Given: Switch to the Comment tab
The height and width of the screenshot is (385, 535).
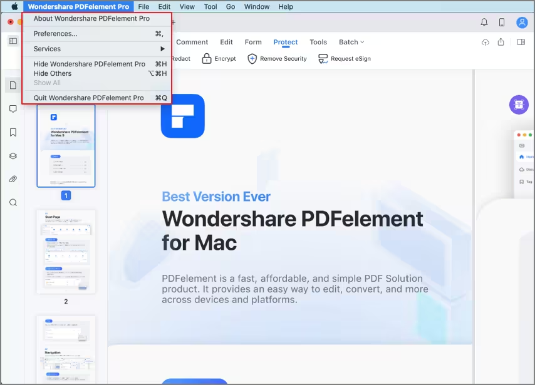Looking at the screenshot, I should click(x=192, y=42).
